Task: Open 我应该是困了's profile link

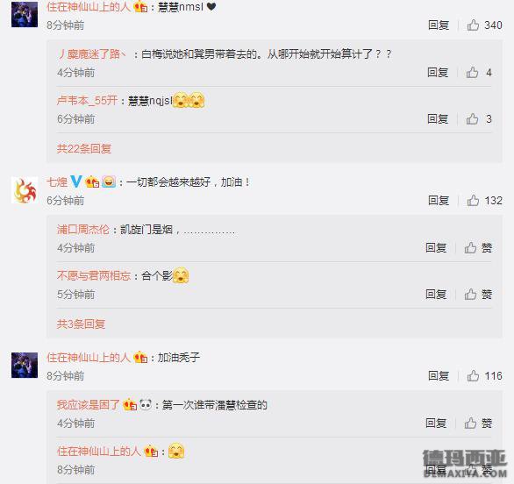Action: (x=89, y=405)
